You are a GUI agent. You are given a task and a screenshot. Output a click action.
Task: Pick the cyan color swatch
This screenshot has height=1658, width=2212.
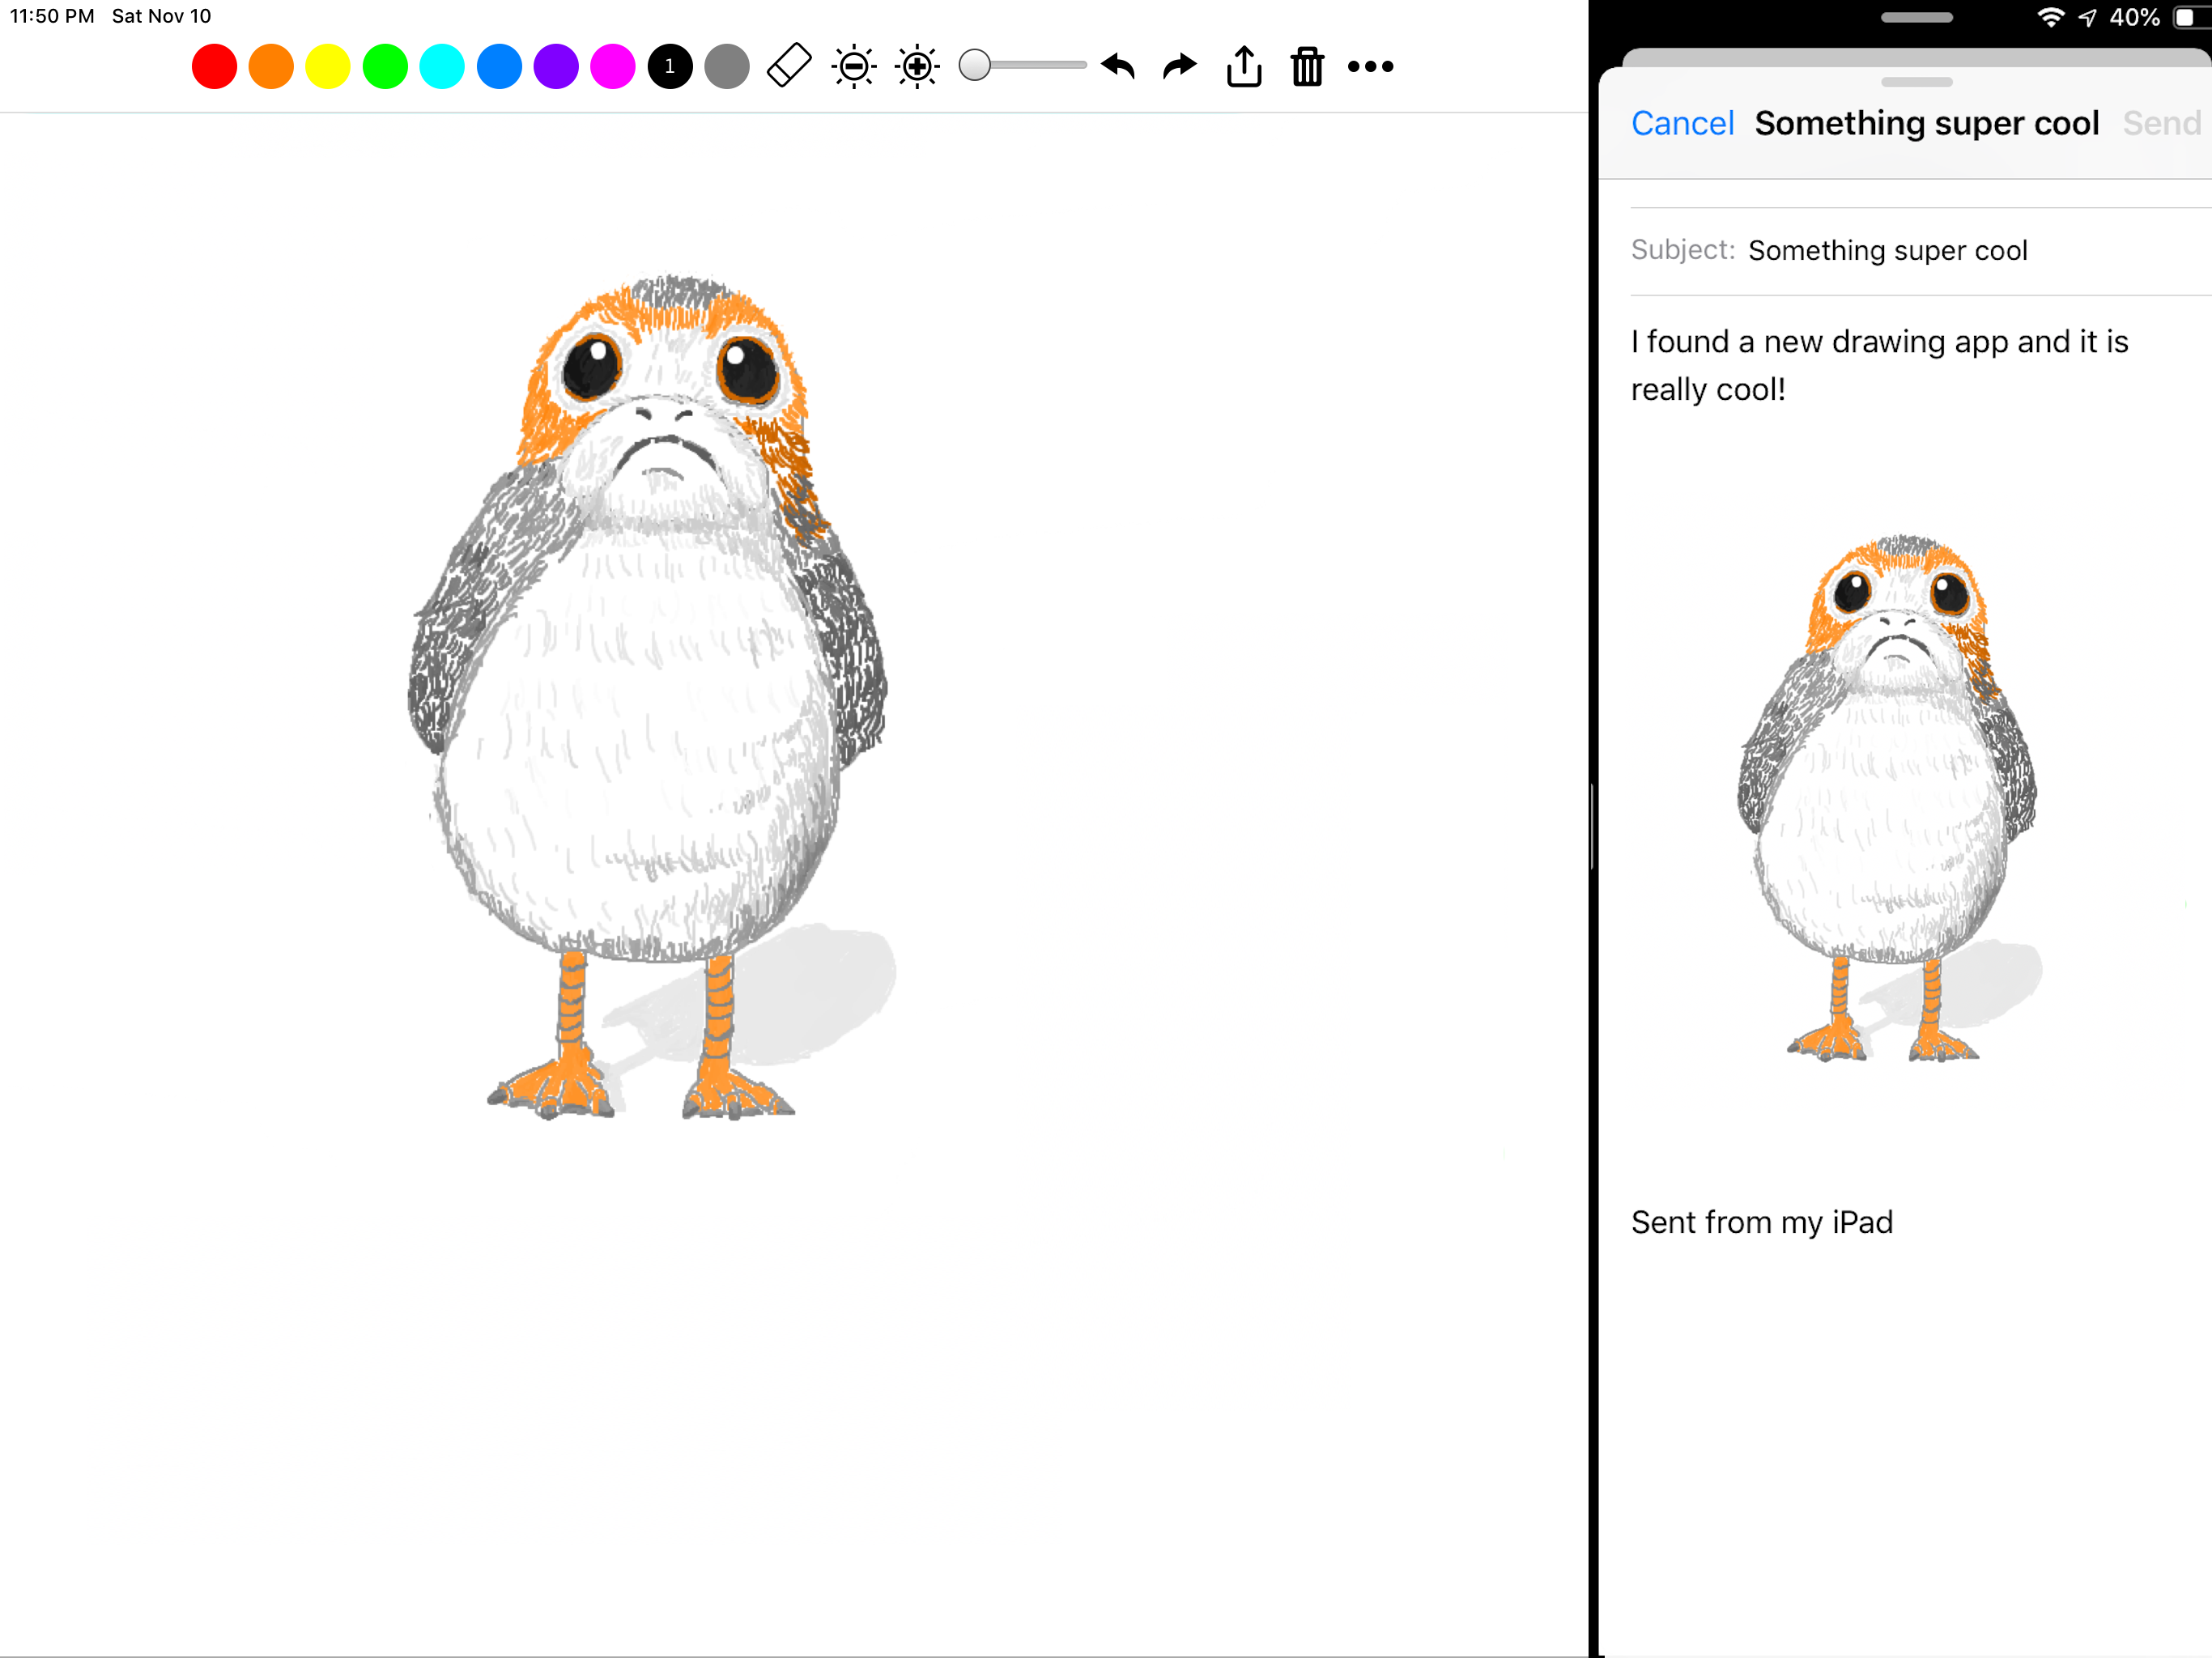(442, 67)
